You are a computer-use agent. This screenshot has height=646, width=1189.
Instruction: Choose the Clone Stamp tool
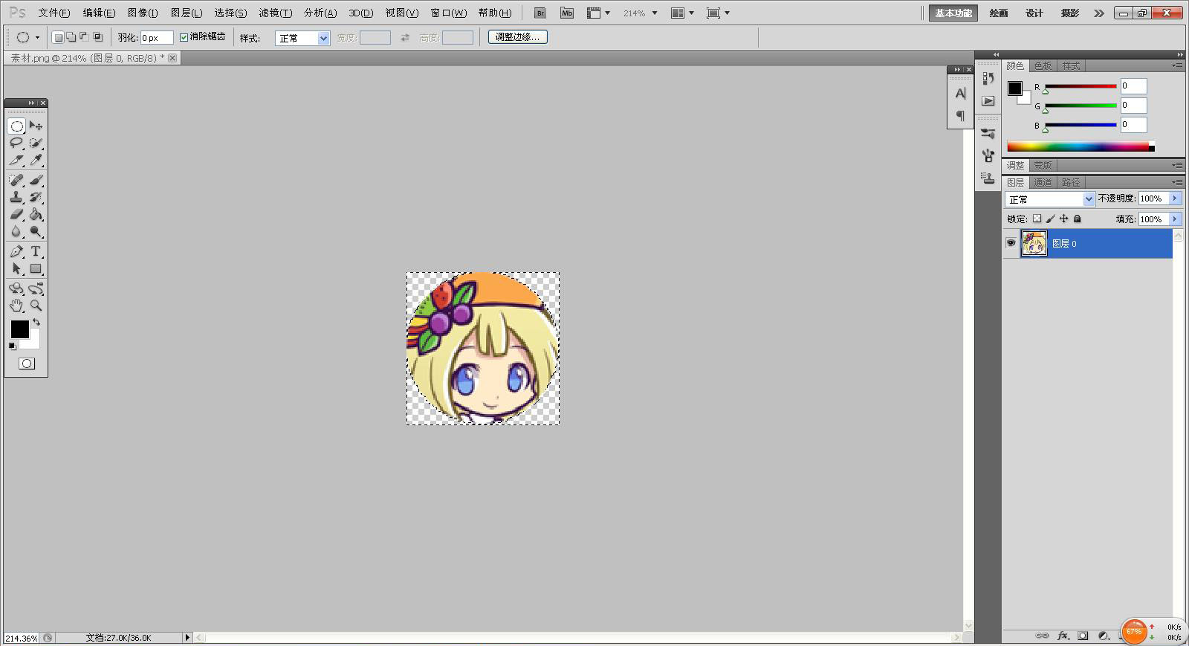tap(16, 197)
